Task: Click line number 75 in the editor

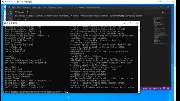Action: click(x=18, y=19)
